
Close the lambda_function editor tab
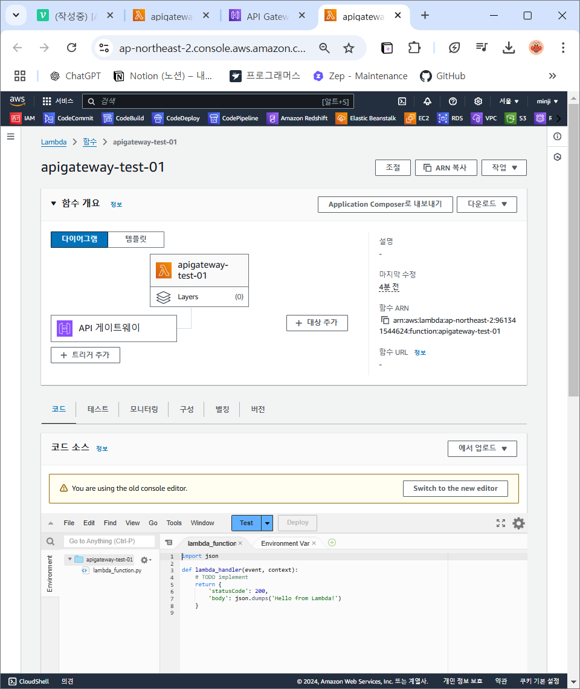(240, 543)
